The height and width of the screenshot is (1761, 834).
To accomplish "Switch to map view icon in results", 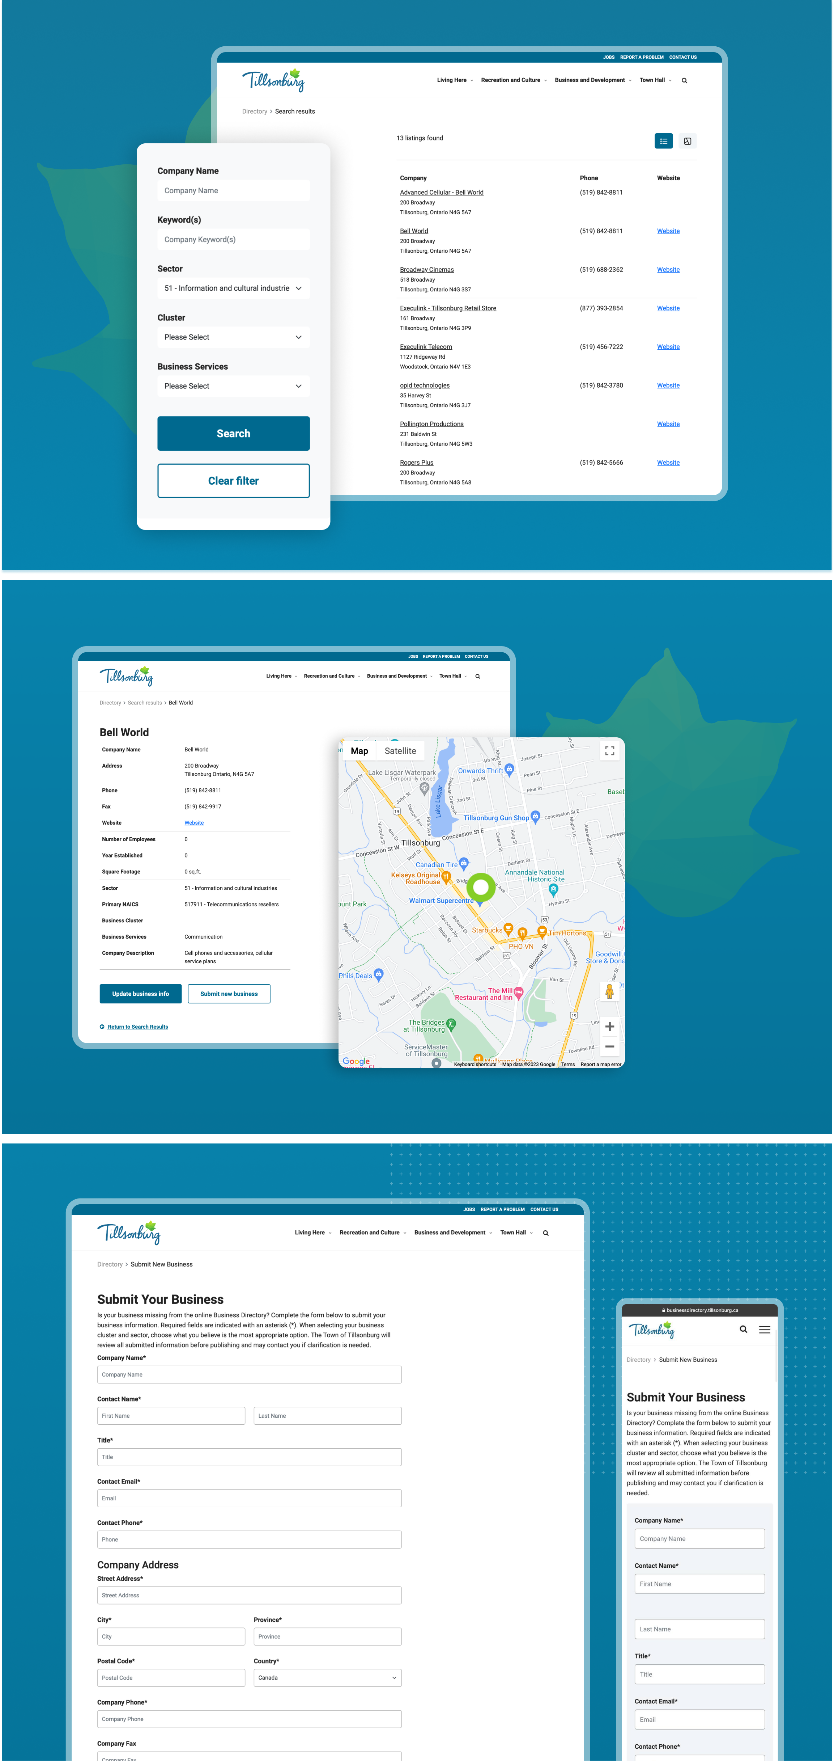I will 687,141.
